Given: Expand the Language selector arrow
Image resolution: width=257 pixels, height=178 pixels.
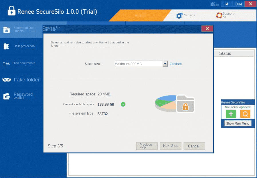Looking at the screenshot, I should tap(227, 4).
